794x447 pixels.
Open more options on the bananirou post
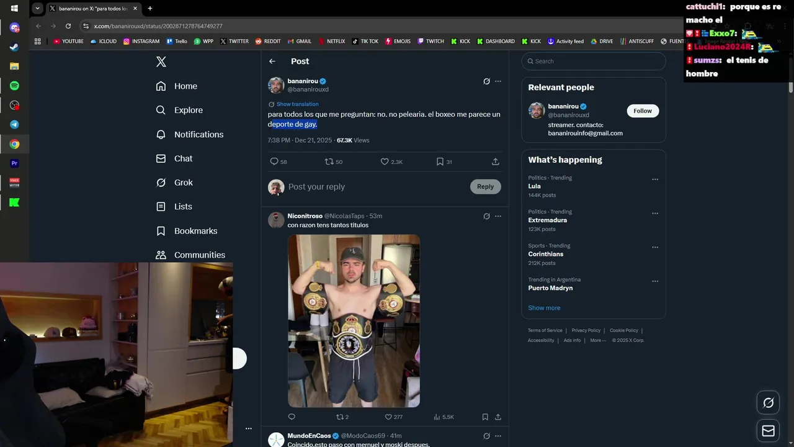pos(497,81)
